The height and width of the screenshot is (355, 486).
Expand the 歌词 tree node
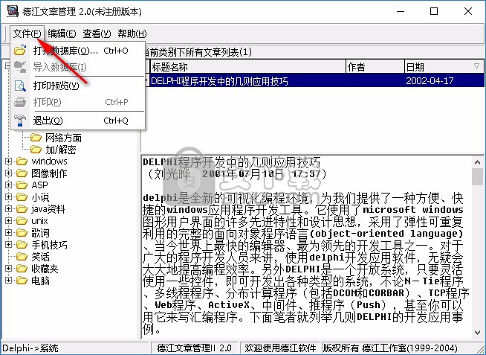click(8, 233)
